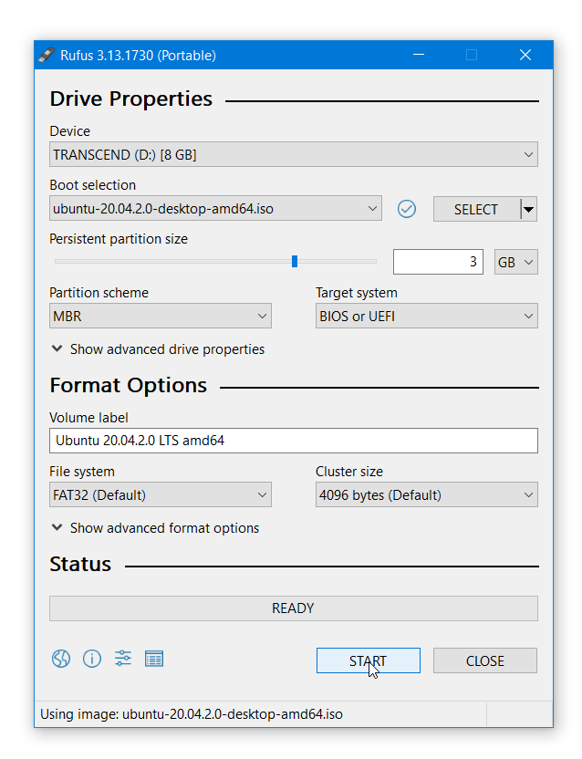Open the Cluster size dropdown

pos(427,494)
